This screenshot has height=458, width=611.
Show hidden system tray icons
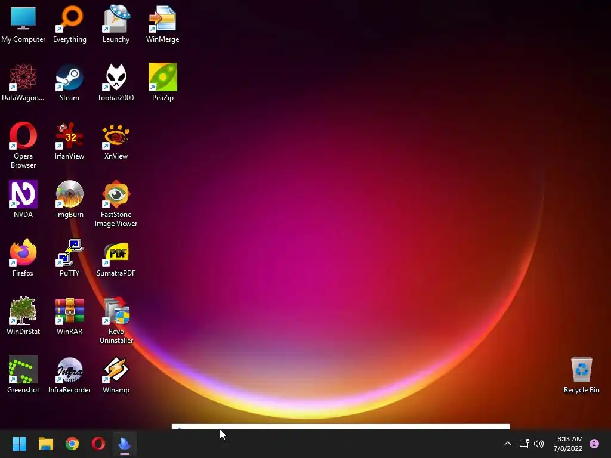pos(508,444)
